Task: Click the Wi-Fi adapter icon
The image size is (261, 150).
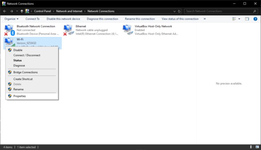Action: pos(9,42)
